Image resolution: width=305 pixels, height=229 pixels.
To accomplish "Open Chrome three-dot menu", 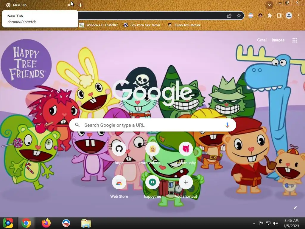I will 298,16.
